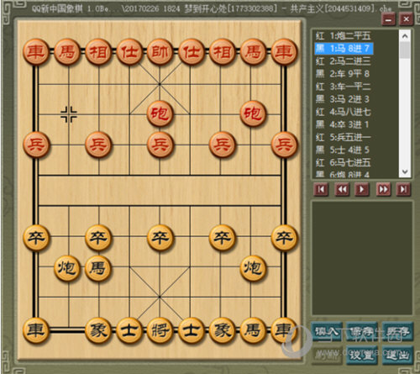420x374 pixels.
Task: Select move '红 2:马二进三'
Action: click(344, 61)
